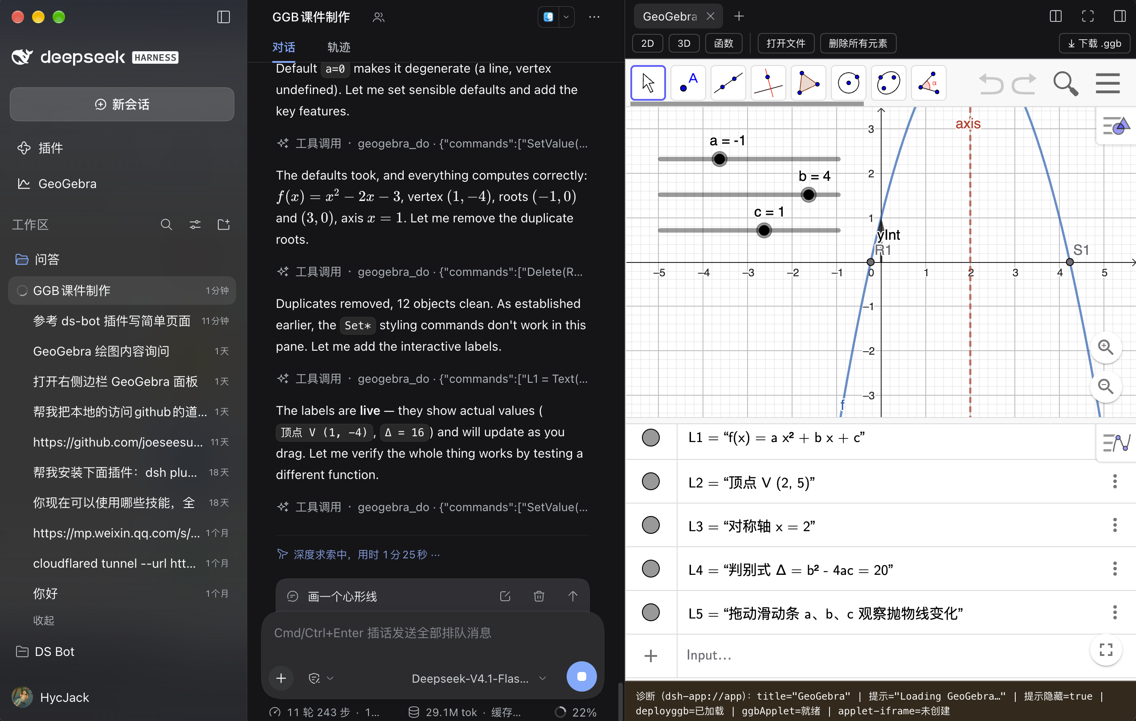Switch GeoGebra to 函数 view
Screen dimensions: 1136x721
point(723,43)
